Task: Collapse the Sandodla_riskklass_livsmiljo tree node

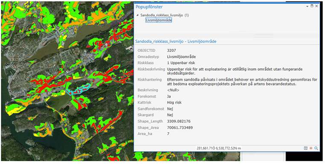Action: 138,15
